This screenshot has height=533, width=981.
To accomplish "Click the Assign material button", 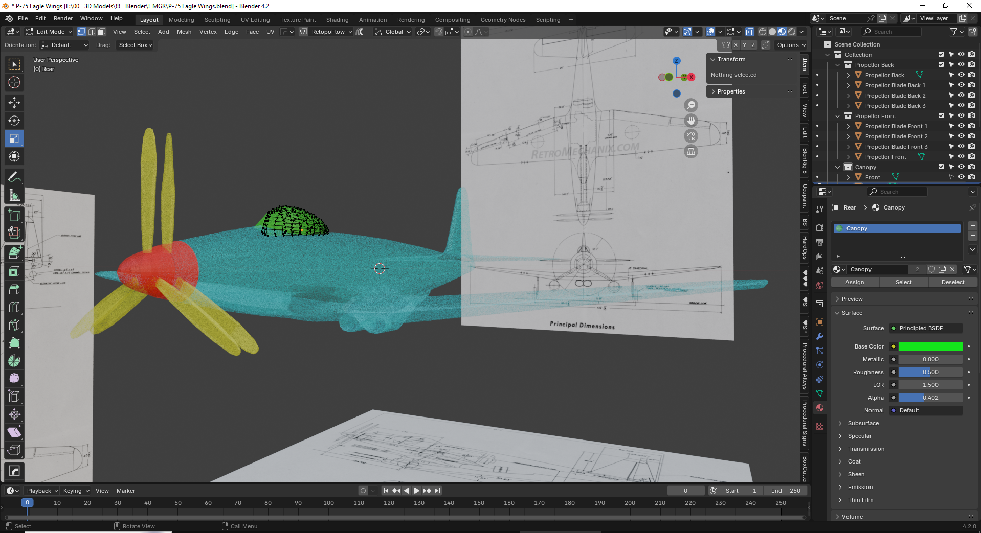I will click(x=855, y=282).
